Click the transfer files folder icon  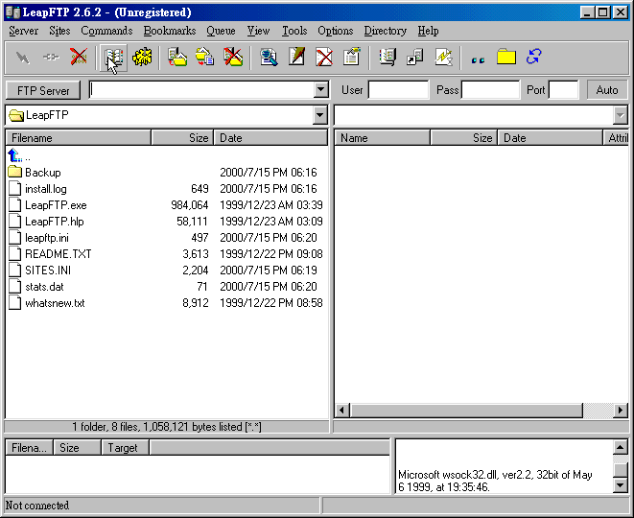[177, 57]
